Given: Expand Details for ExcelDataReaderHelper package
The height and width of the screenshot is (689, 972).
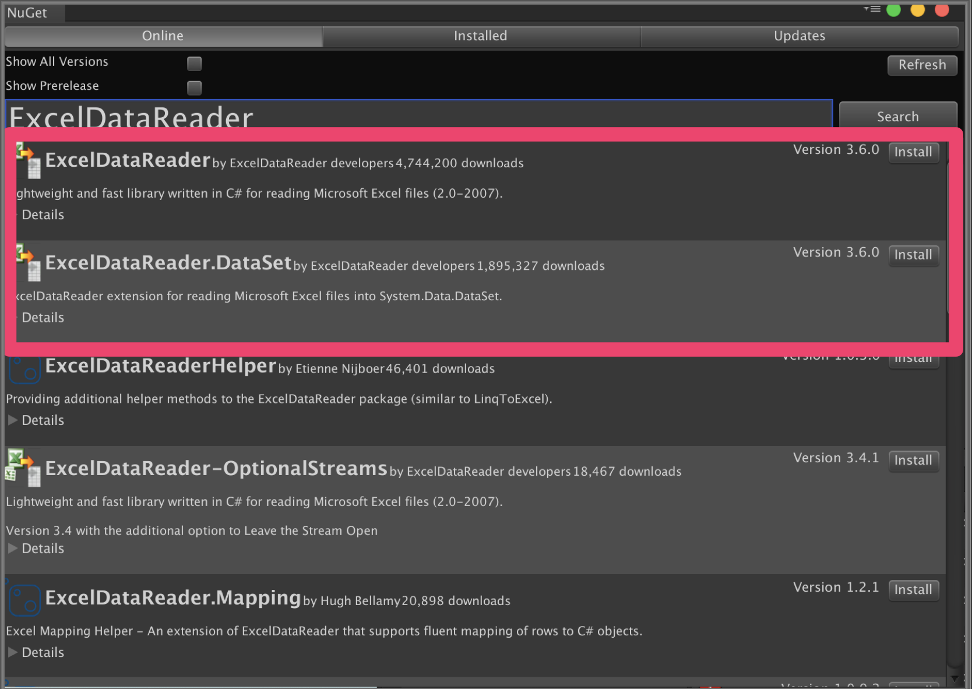Looking at the screenshot, I should (x=36, y=420).
